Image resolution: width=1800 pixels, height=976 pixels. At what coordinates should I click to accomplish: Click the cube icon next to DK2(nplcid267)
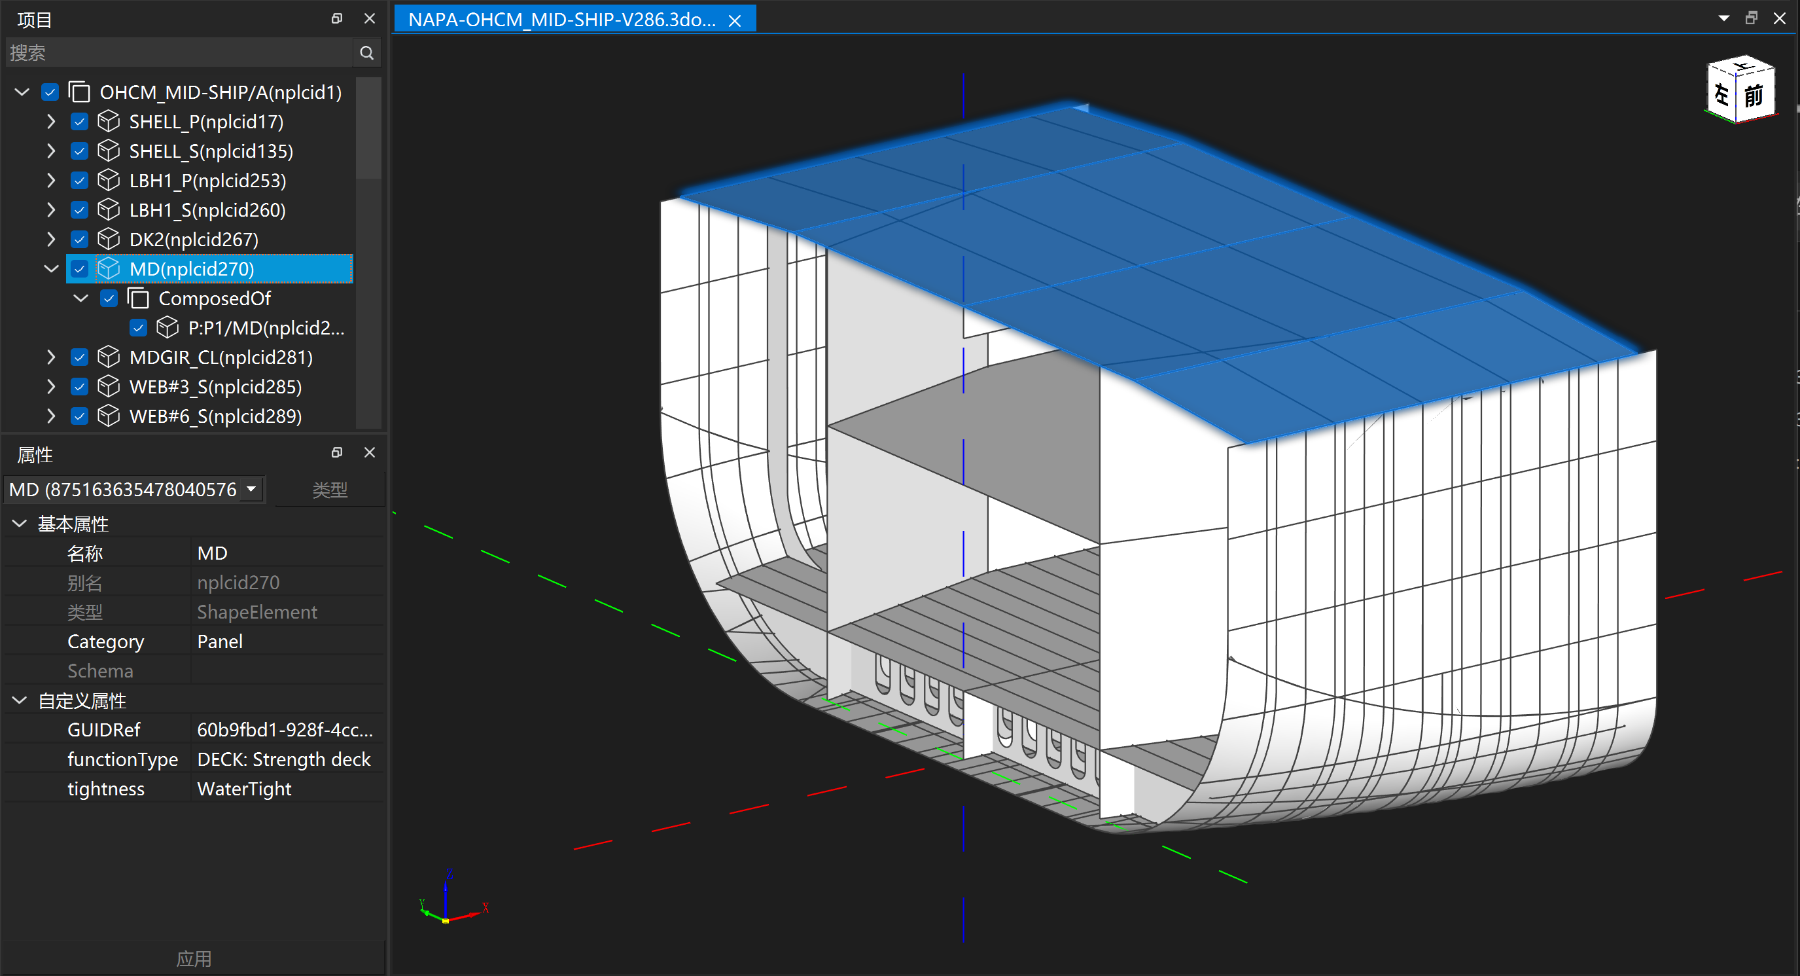pyautogui.click(x=109, y=240)
